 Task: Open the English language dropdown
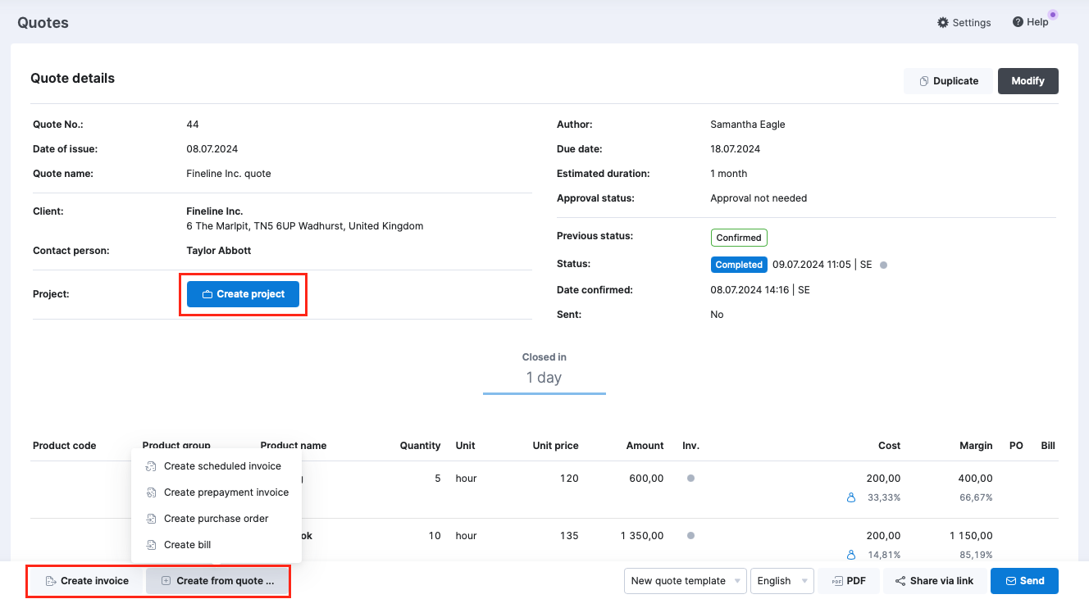coord(781,581)
